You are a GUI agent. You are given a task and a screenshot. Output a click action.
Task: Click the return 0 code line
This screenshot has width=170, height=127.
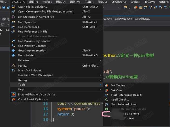point(65,114)
